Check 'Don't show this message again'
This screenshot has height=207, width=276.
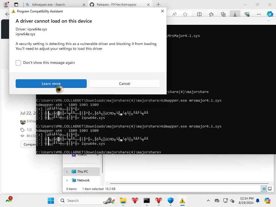point(18,63)
